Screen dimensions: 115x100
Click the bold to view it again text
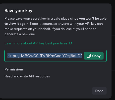pyautogui.click(x=16, y=24)
